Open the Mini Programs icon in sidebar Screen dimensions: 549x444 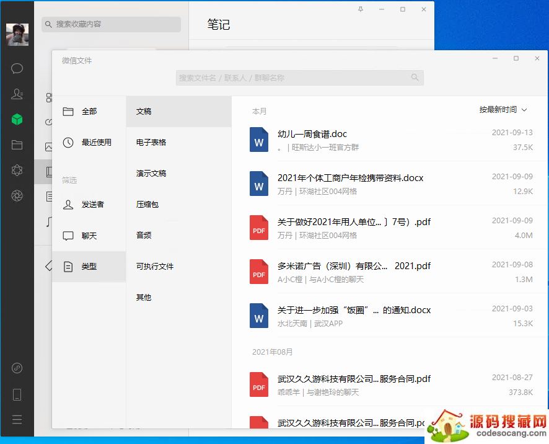[x=17, y=368]
